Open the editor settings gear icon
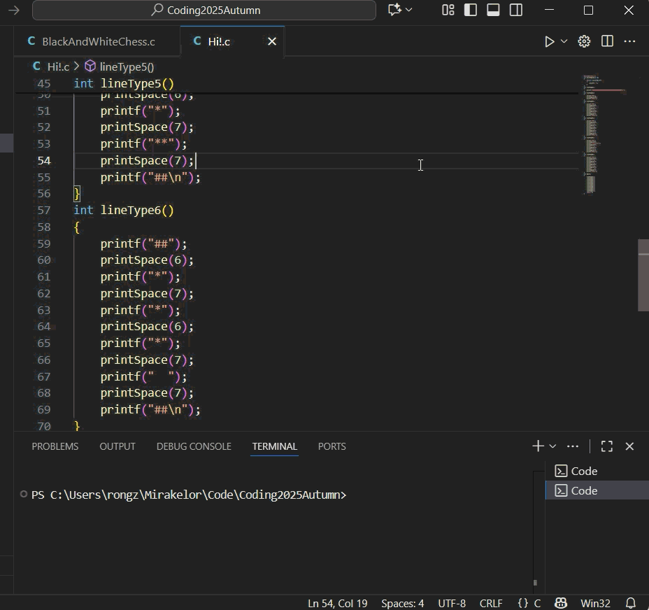Image resolution: width=649 pixels, height=610 pixels. pyautogui.click(x=584, y=42)
